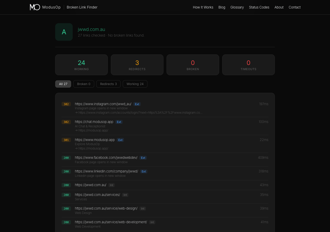This screenshot has width=330, height=232.
Task: Open the How It Works page
Action: [203, 7]
